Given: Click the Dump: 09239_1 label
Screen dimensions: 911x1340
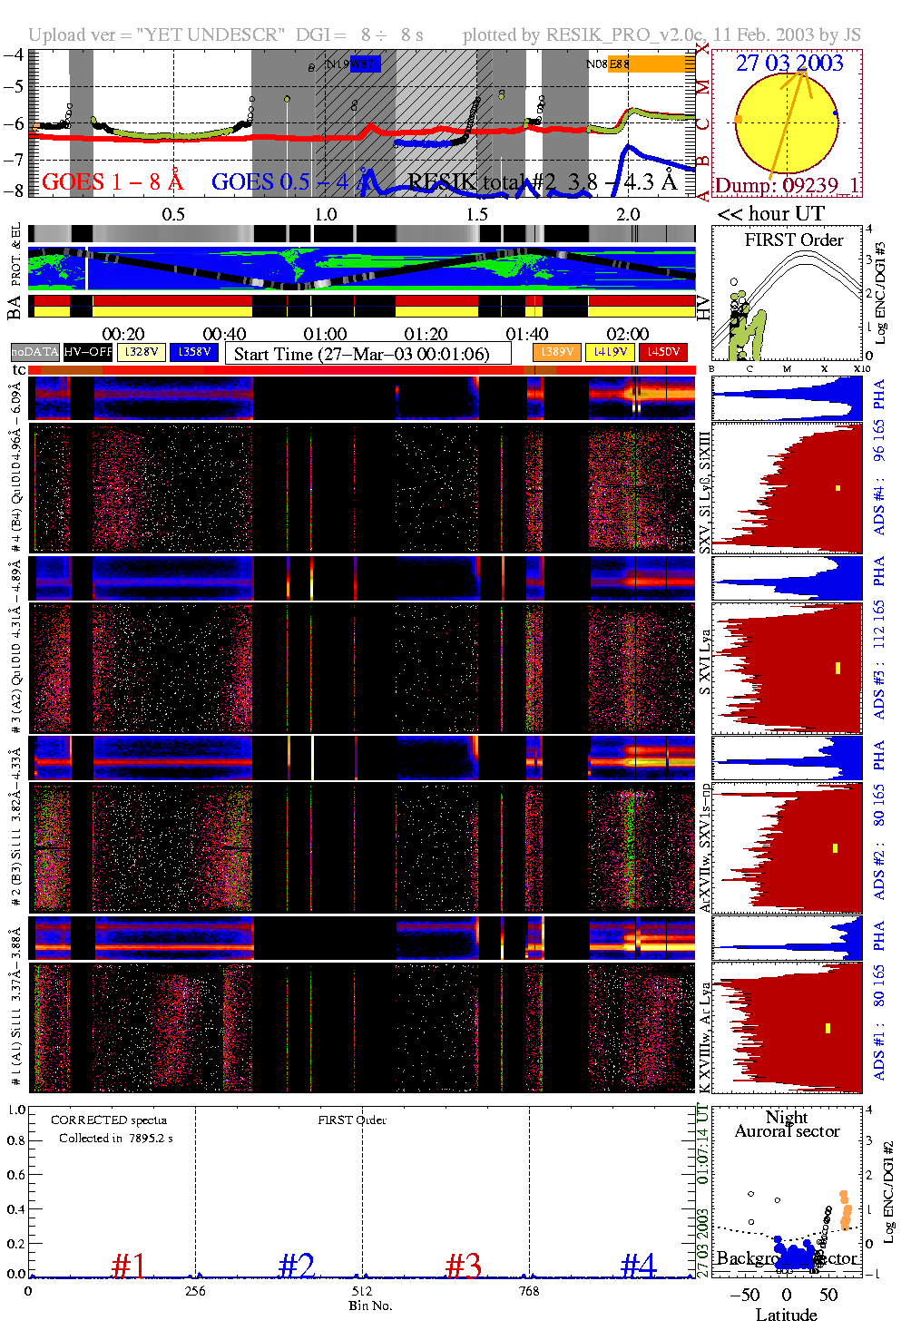Looking at the screenshot, I should coord(787,185).
